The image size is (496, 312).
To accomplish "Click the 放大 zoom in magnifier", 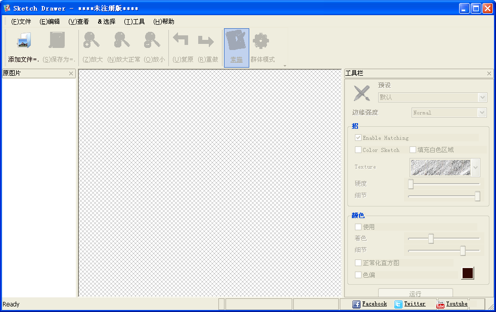I will 91,40.
